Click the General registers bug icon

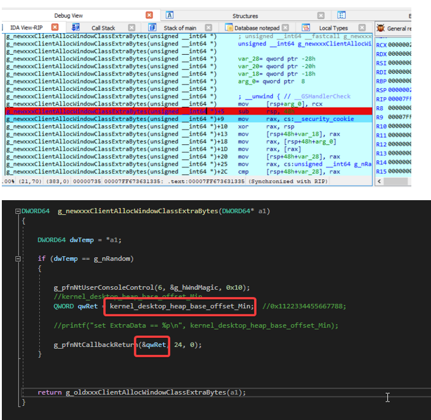(x=381, y=28)
